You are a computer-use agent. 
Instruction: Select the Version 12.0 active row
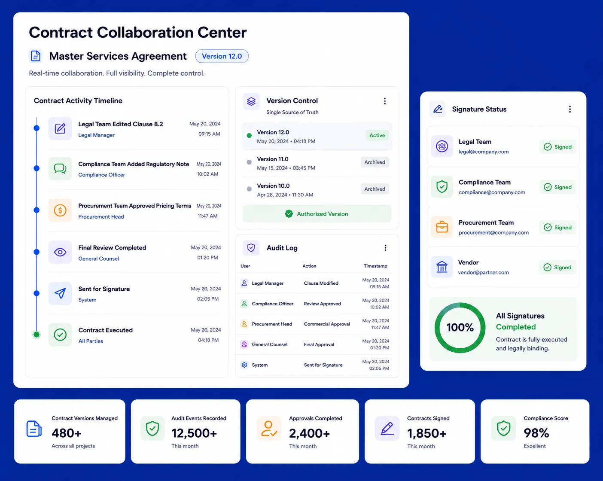(317, 137)
